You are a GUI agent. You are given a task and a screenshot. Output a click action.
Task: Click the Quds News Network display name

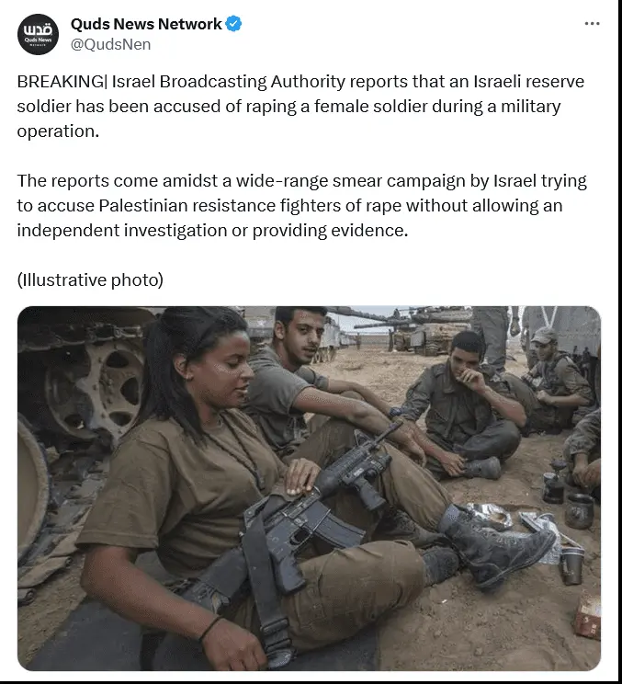click(x=146, y=24)
